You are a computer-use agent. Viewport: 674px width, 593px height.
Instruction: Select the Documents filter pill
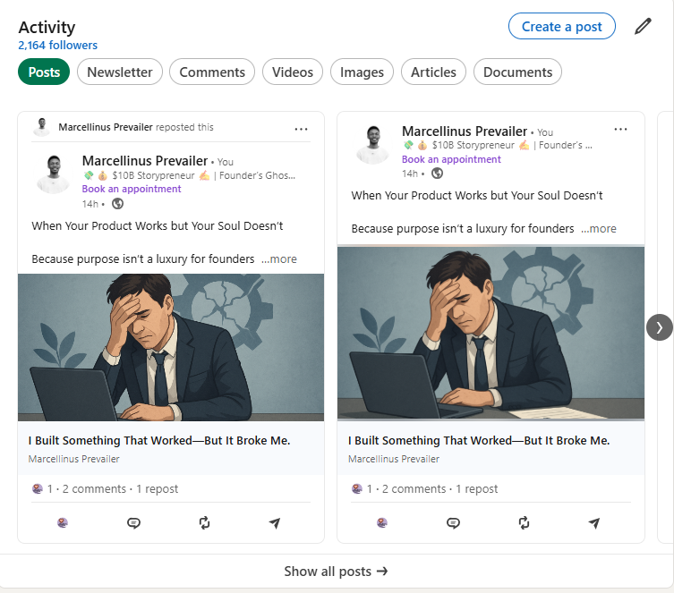[517, 72]
